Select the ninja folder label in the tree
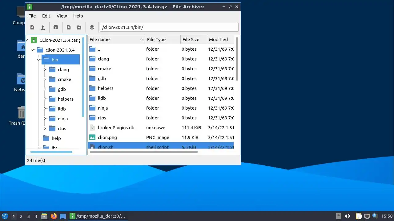 [x=63, y=118]
